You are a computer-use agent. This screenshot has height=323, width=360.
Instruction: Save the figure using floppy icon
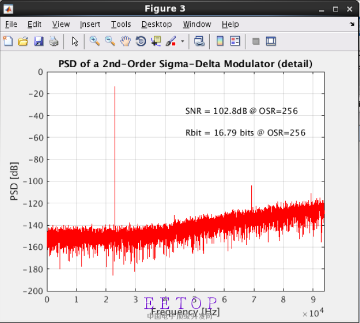[x=39, y=42]
